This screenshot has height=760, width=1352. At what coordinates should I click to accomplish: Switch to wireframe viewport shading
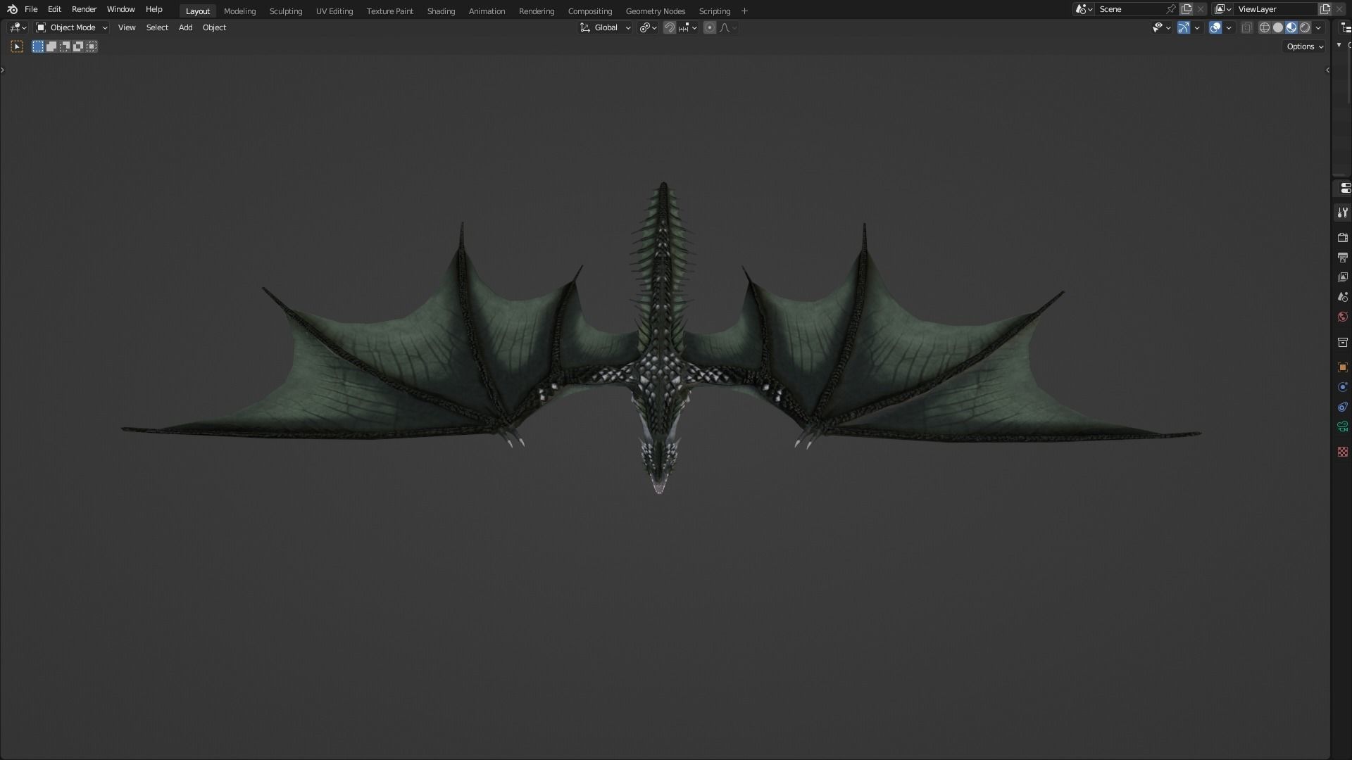click(1265, 27)
